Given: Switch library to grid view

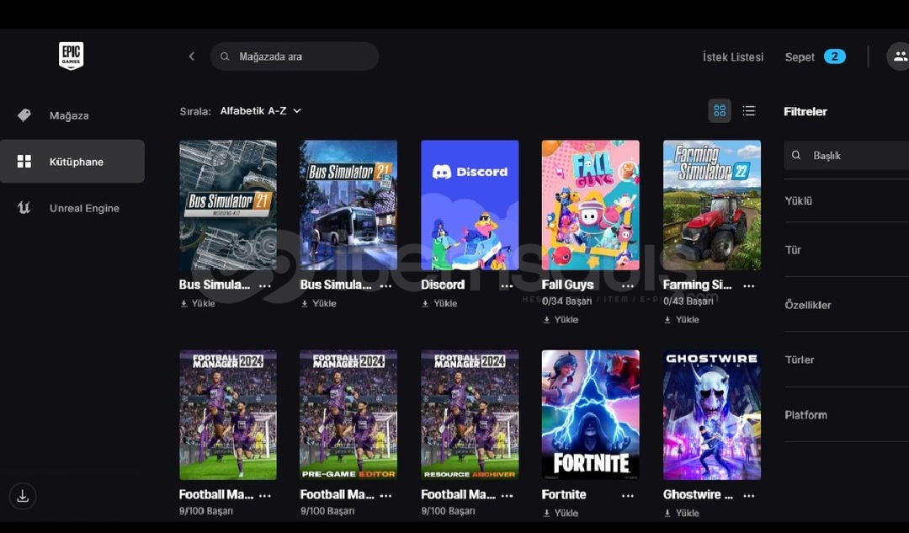Looking at the screenshot, I should click(x=720, y=111).
